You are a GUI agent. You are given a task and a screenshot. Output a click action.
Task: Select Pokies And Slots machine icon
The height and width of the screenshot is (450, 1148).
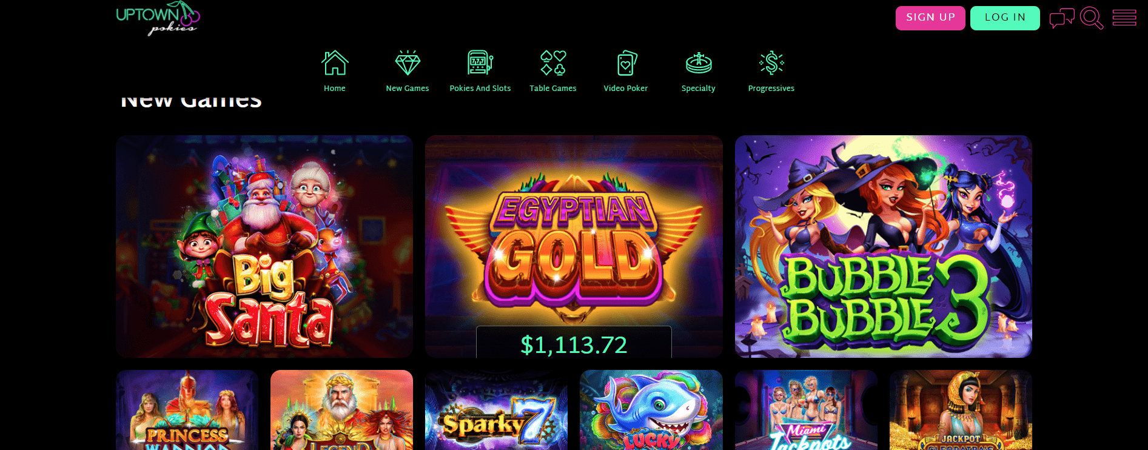(x=480, y=62)
